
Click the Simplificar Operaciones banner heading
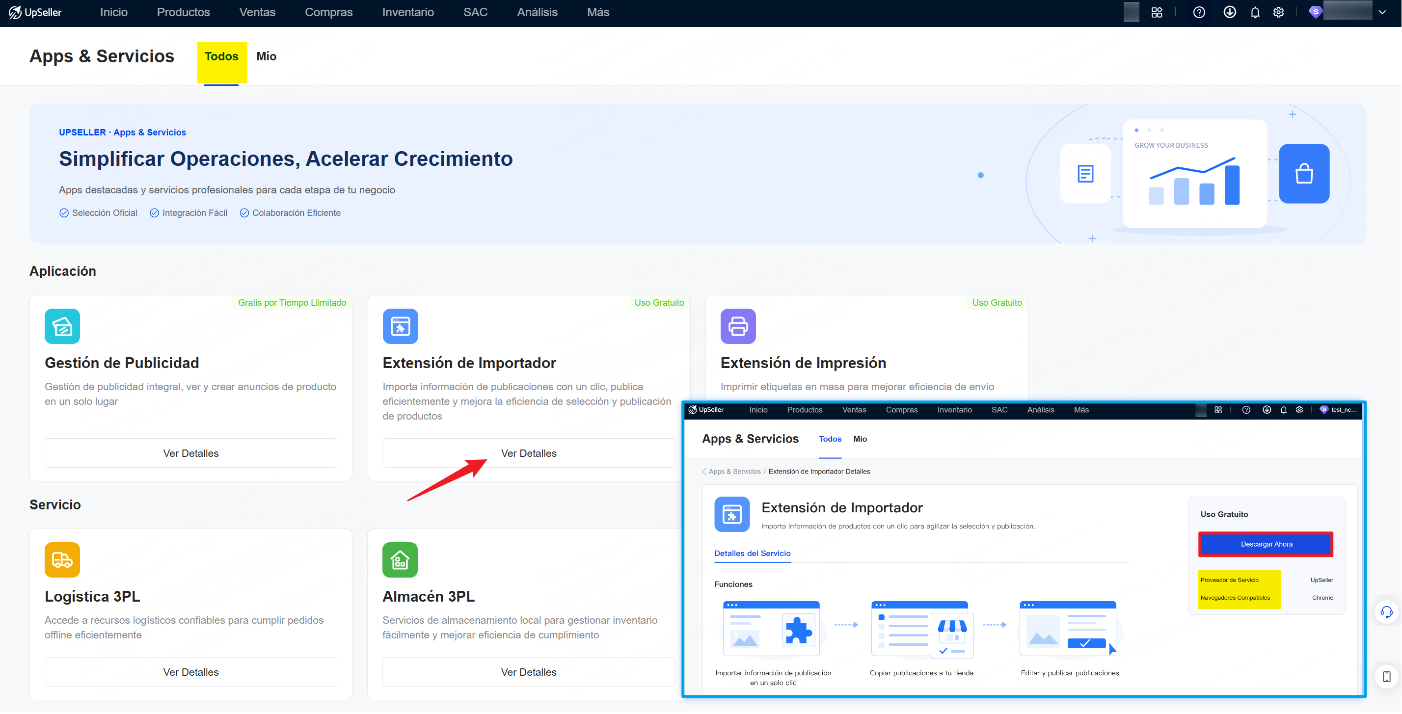pyautogui.click(x=286, y=159)
